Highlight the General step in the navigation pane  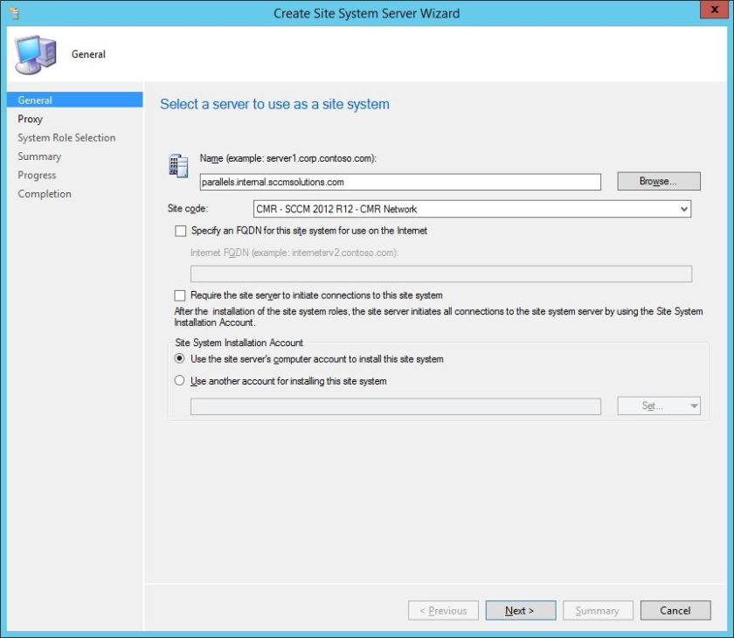(x=34, y=100)
